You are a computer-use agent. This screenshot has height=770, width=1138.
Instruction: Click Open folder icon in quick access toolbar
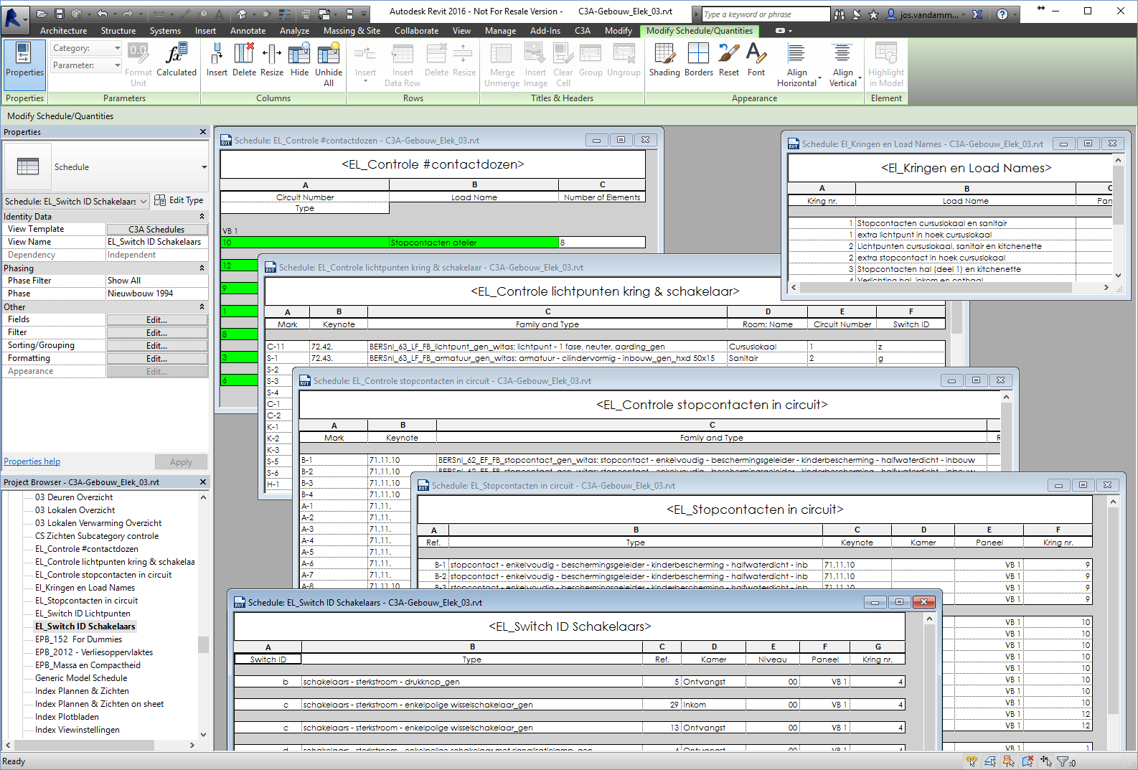coord(42,14)
